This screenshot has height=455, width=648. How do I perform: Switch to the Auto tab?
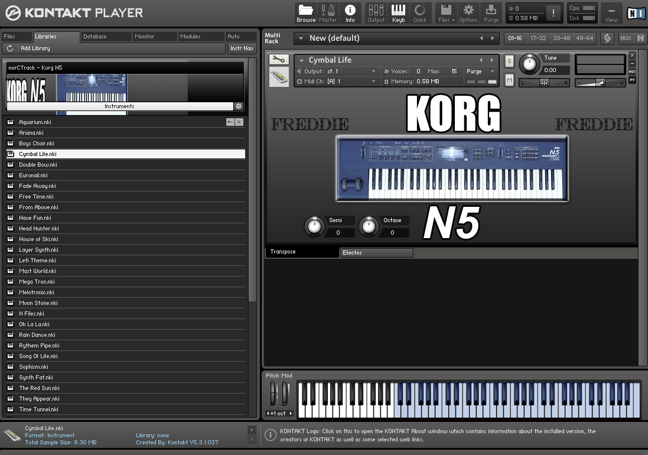[x=241, y=37]
